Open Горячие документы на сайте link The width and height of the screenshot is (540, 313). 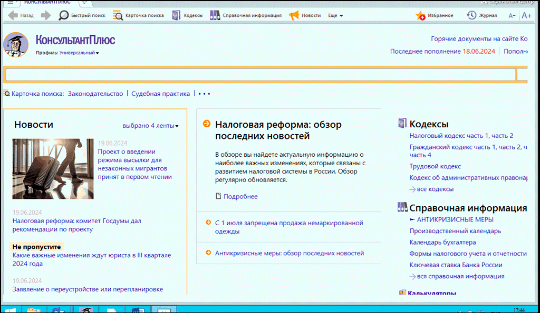tap(479, 39)
